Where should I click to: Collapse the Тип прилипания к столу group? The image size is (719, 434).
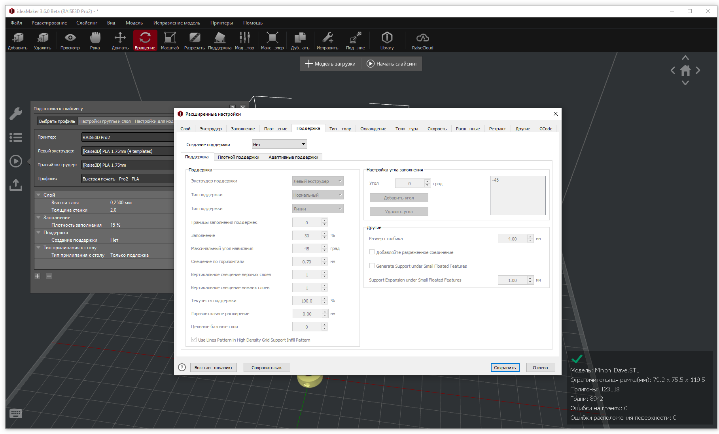38,247
